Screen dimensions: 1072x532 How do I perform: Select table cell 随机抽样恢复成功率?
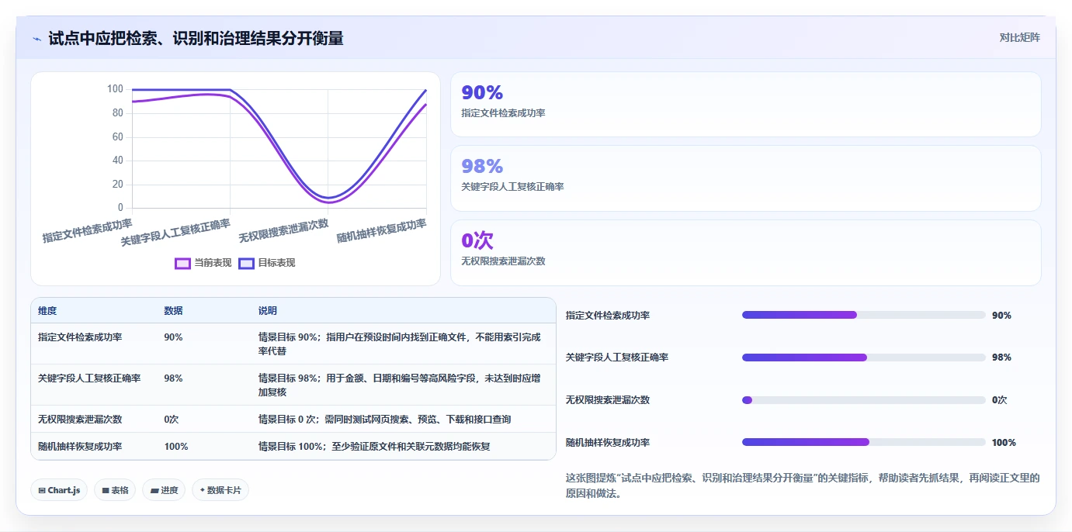click(x=80, y=447)
